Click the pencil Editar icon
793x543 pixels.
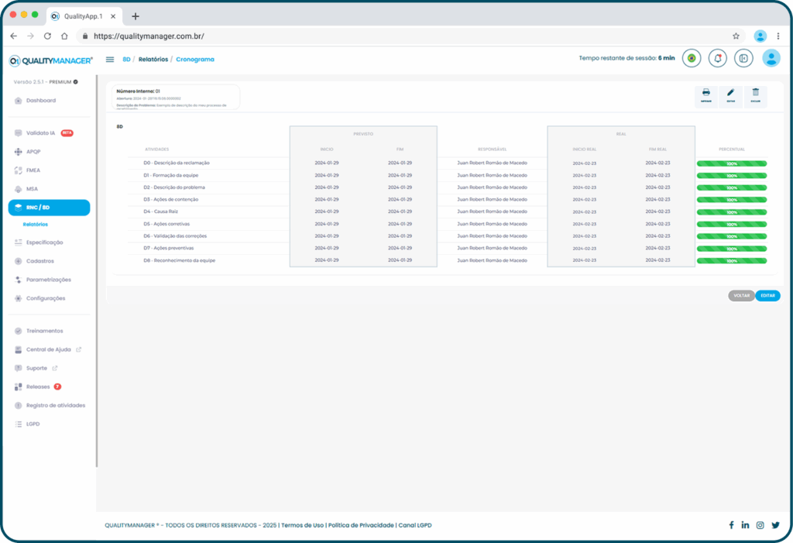(730, 95)
